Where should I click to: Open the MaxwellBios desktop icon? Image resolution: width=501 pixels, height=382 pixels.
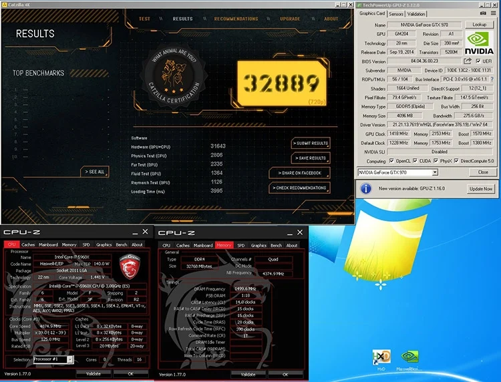tap(409, 357)
